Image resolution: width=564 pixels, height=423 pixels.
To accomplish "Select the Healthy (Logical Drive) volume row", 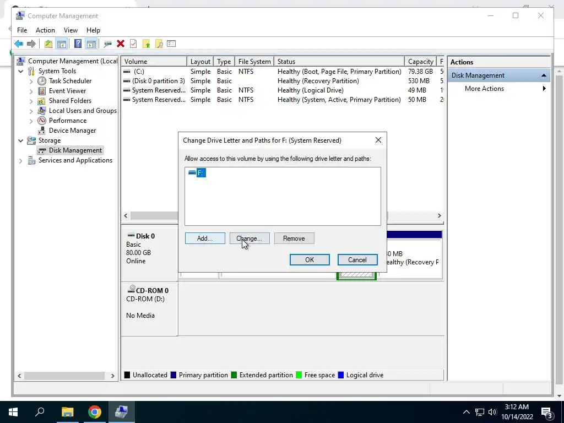I will click(x=283, y=90).
